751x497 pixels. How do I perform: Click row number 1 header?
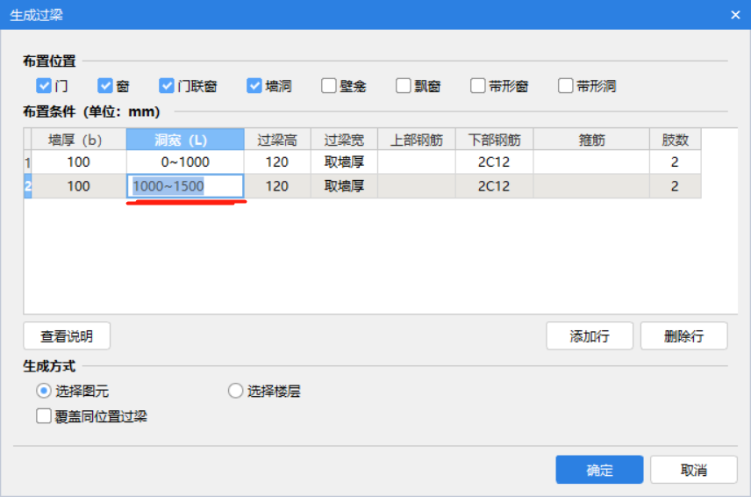[x=28, y=162]
